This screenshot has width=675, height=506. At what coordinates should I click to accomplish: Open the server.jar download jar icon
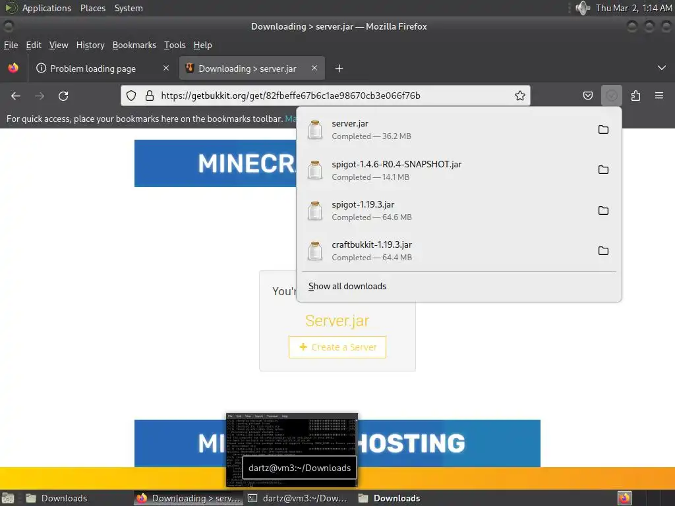[314, 130]
